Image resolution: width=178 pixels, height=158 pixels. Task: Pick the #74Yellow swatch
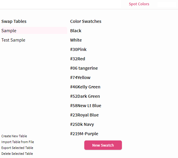coord(80,78)
